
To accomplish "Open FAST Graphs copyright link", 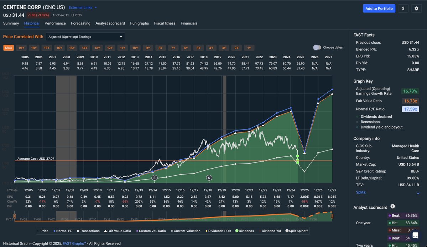I will (x=74, y=243).
